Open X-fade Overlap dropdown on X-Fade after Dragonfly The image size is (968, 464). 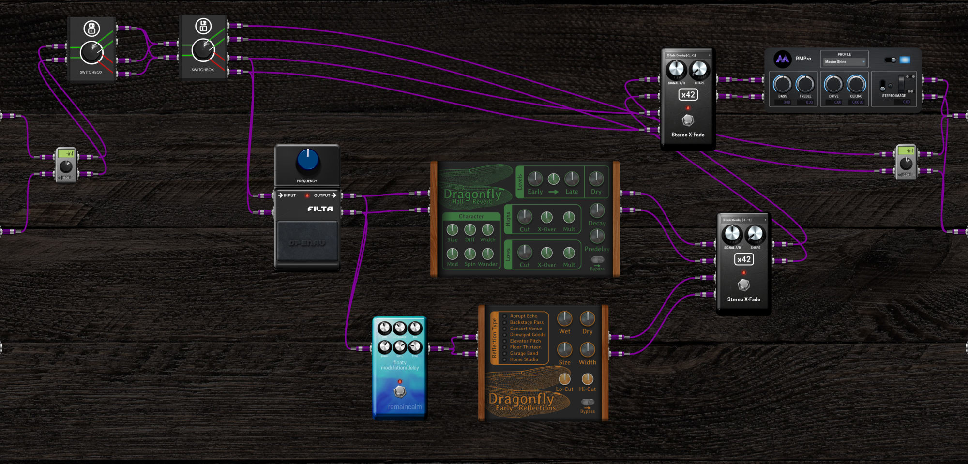pos(744,220)
